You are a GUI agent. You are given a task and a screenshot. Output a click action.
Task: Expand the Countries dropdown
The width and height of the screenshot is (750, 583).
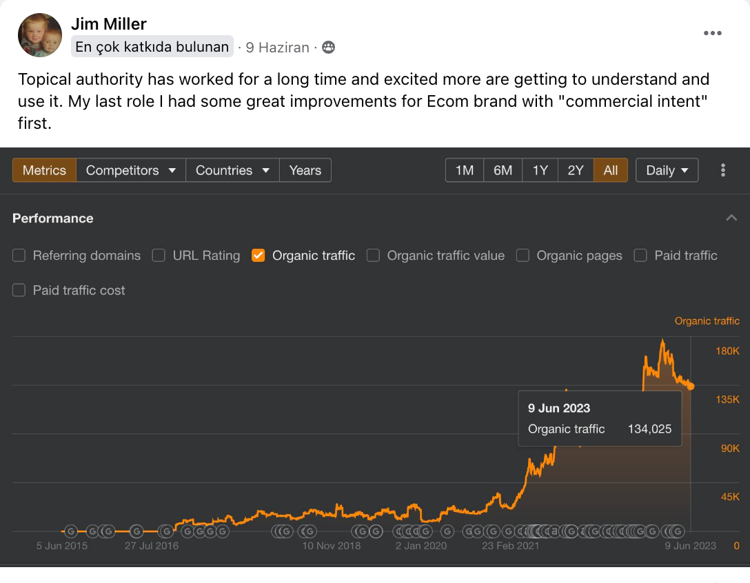point(232,170)
